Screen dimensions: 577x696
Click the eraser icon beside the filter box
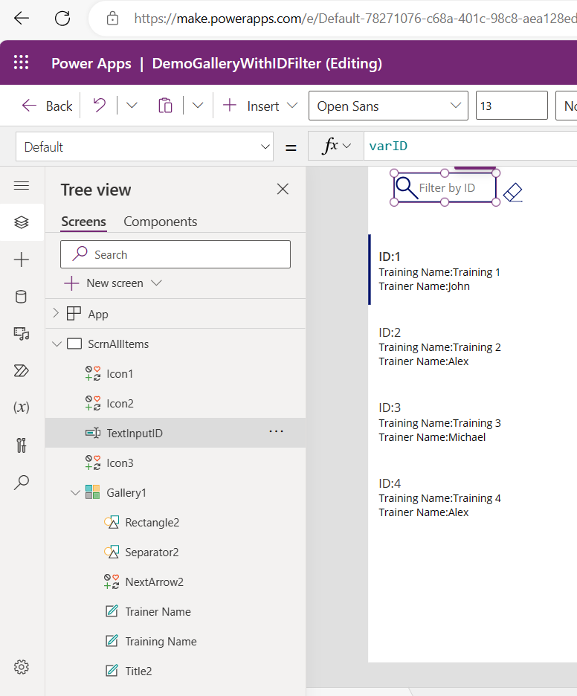(x=512, y=192)
